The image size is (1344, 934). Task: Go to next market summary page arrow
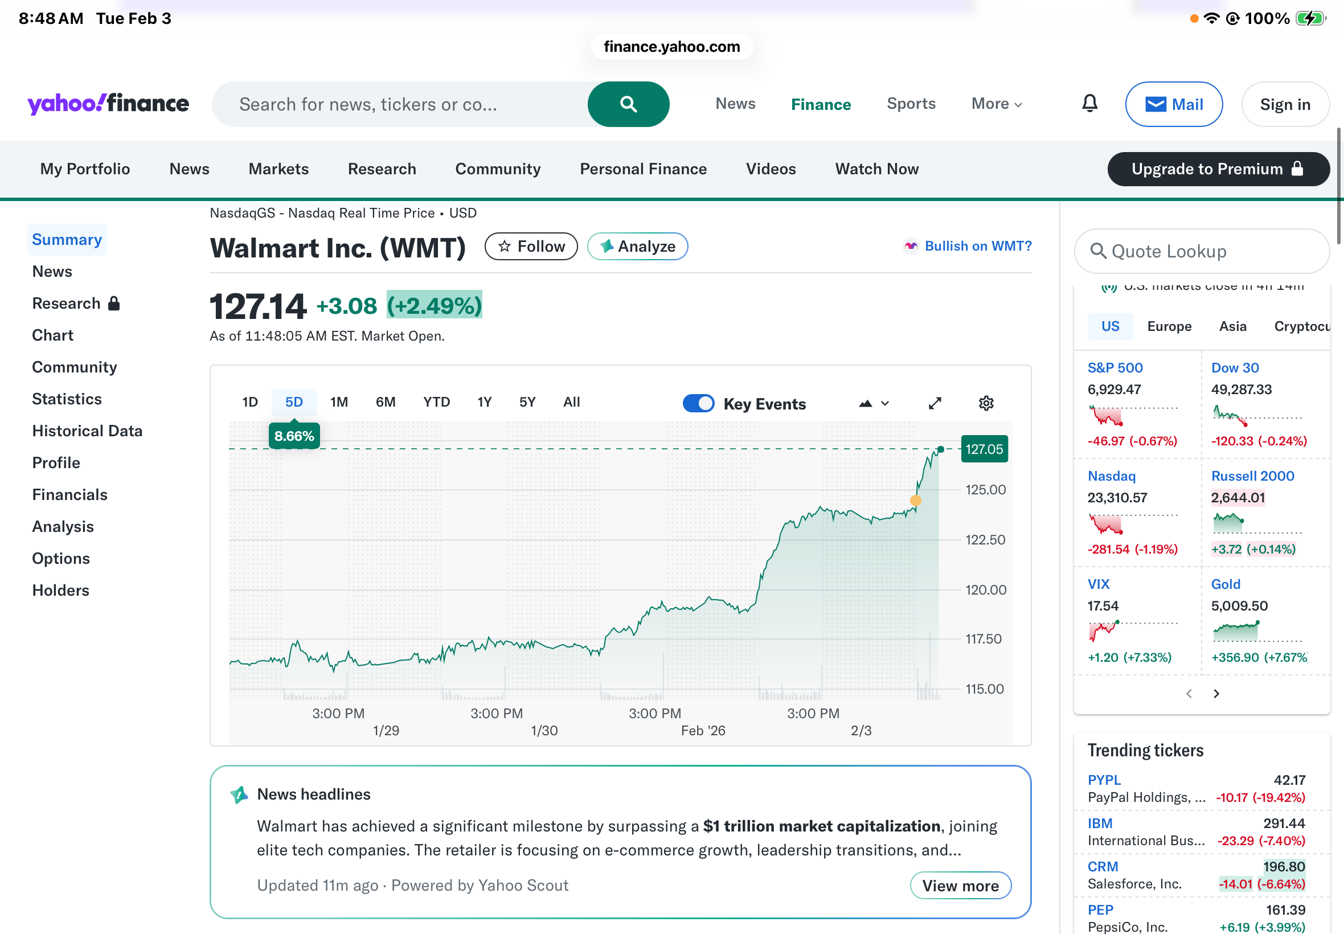point(1216,694)
